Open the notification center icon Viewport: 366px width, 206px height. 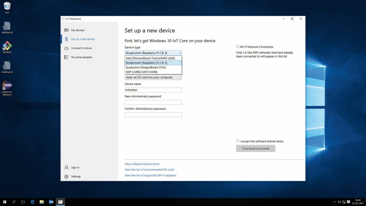(x=349, y=202)
